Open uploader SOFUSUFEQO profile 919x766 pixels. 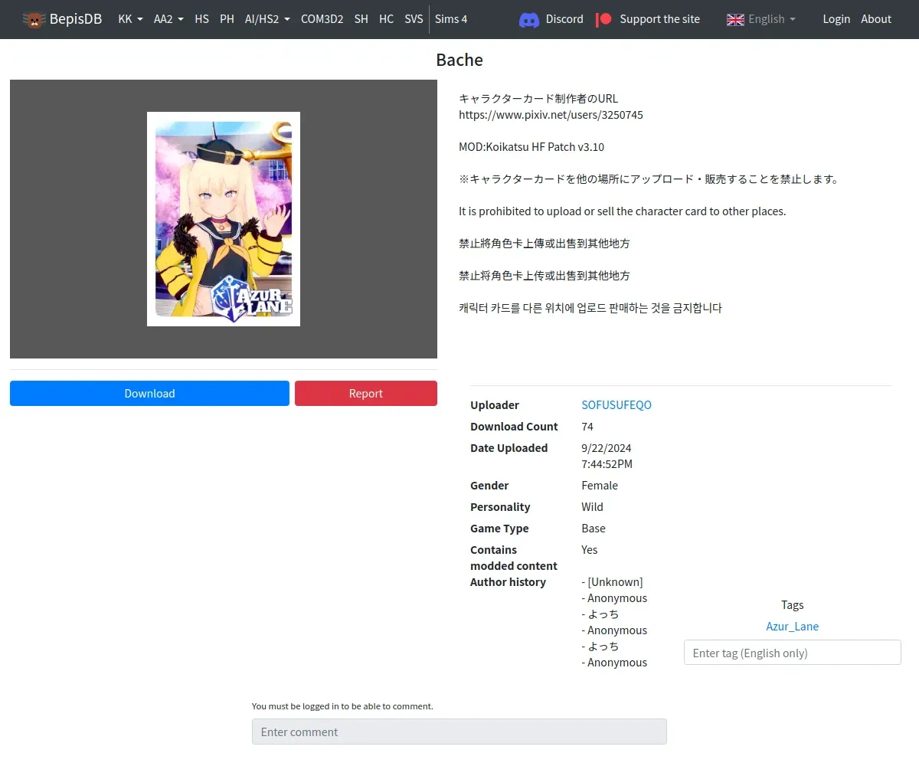[616, 404]
